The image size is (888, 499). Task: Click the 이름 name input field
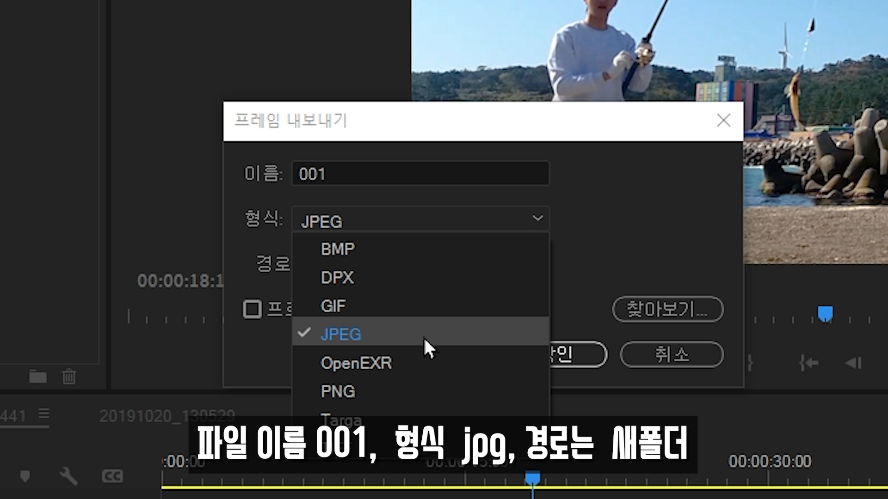pyautogui.click(x=420, y=174)
